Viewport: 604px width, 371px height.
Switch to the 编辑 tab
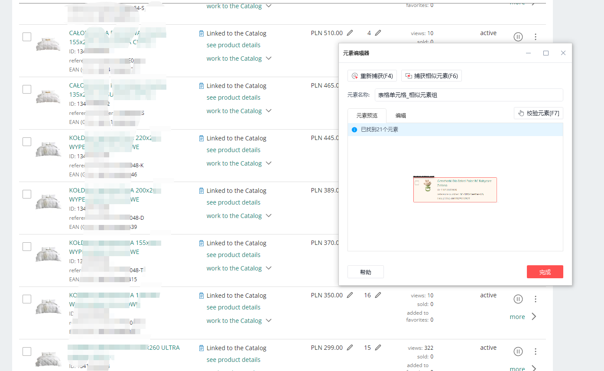(401, 116)
